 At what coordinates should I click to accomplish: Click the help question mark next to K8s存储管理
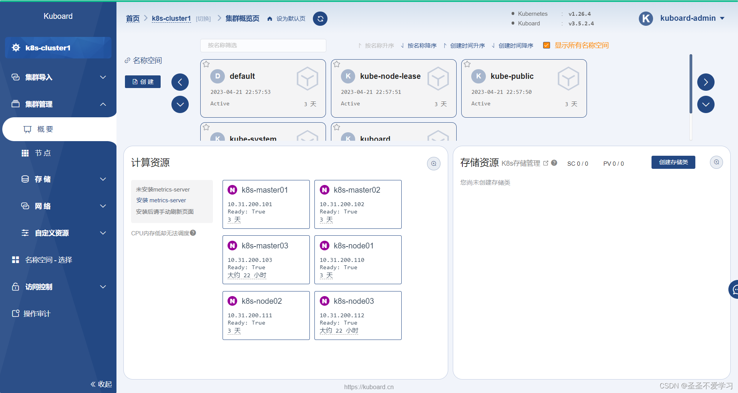click(x=554, y=163)
